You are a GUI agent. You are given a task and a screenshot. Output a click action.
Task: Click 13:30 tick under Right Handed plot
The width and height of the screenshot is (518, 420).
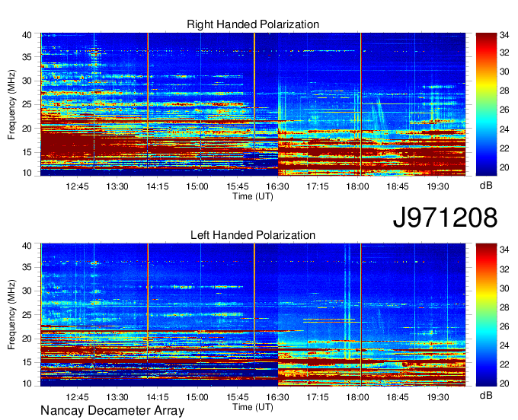tap(117, 186)
